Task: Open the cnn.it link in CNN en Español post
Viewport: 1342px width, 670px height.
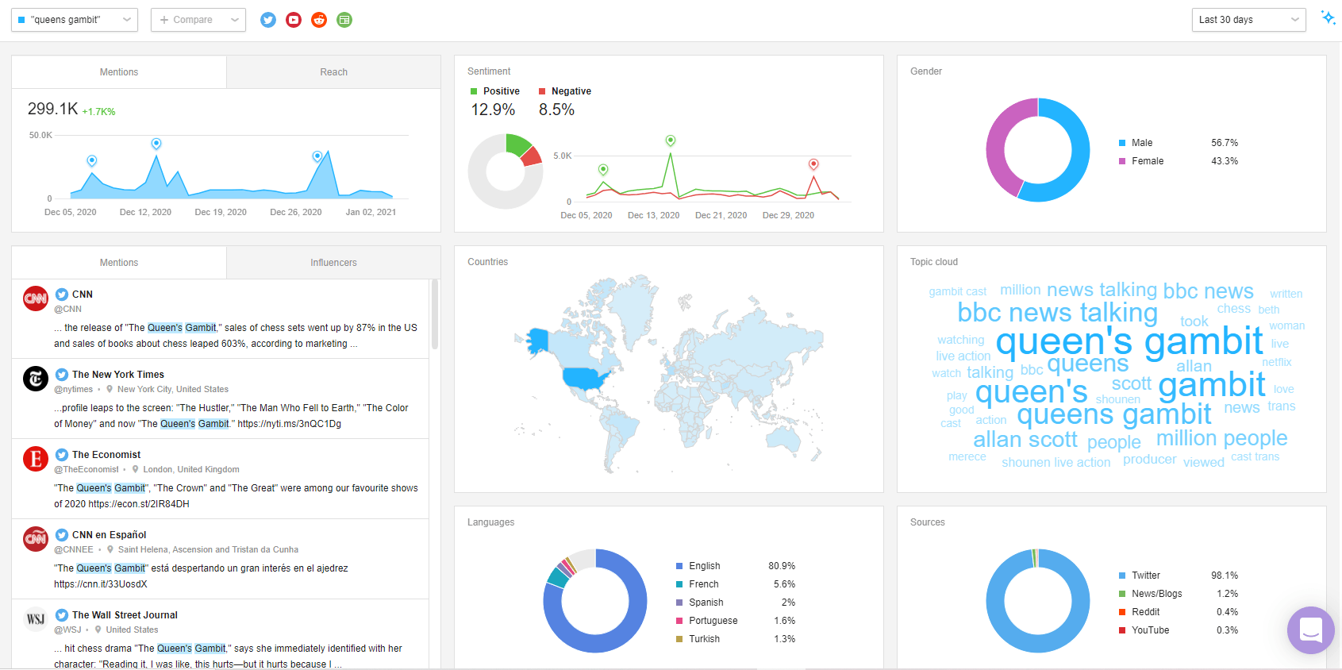Action: click(101, 584)
